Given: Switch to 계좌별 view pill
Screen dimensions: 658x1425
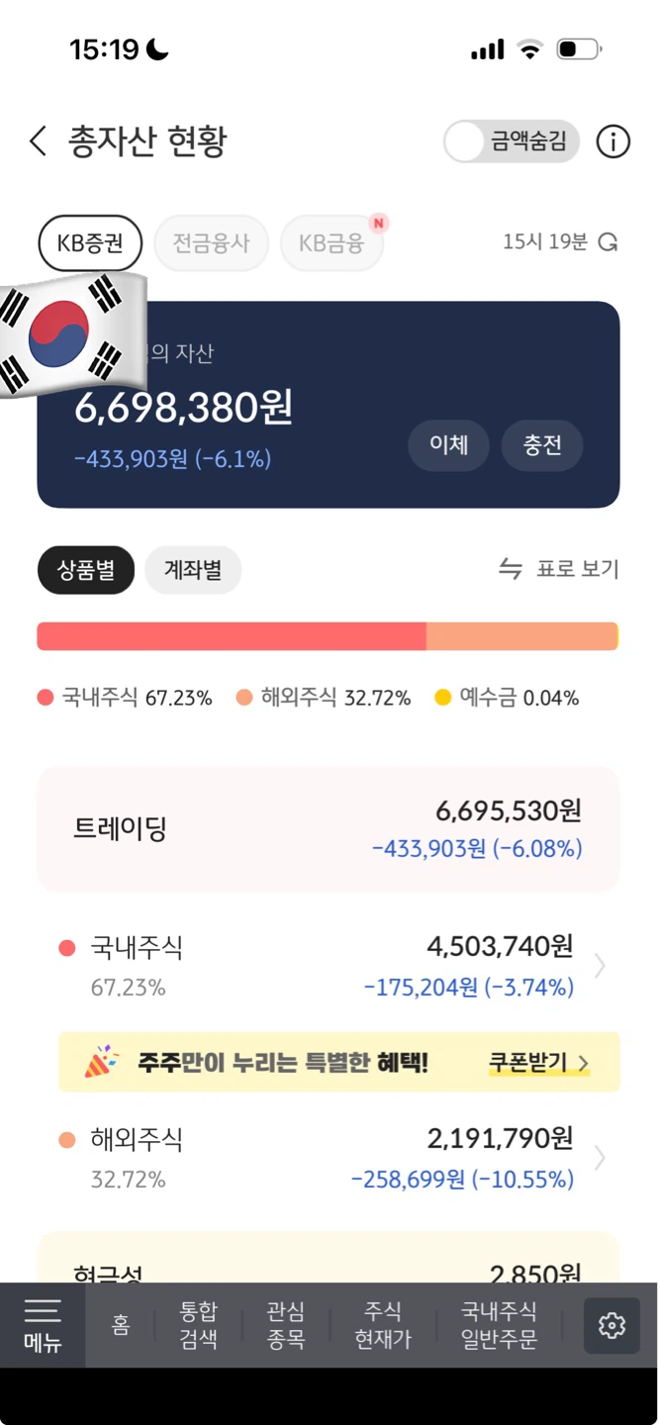Looking at the screenshot, I should point(193,570).
